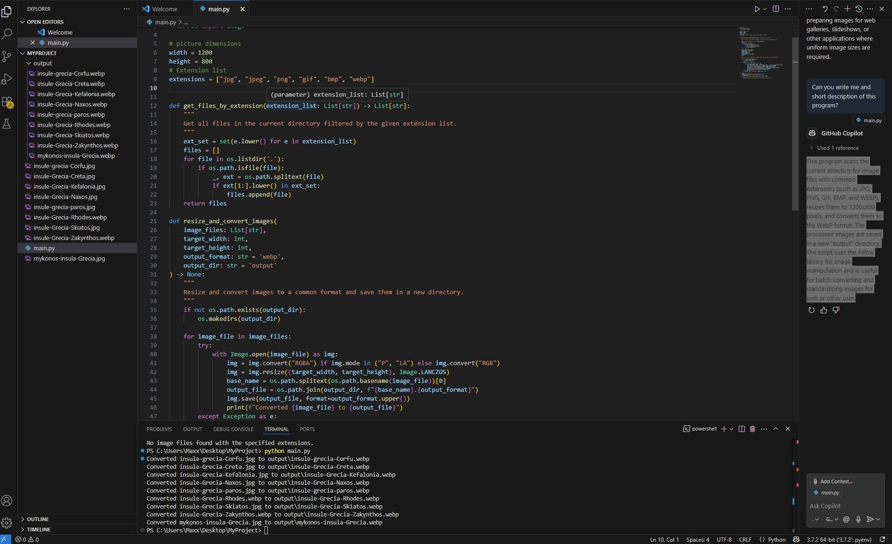The image size is (892, 544).
Task: Start a new Copilot chat
Action: 847,9
